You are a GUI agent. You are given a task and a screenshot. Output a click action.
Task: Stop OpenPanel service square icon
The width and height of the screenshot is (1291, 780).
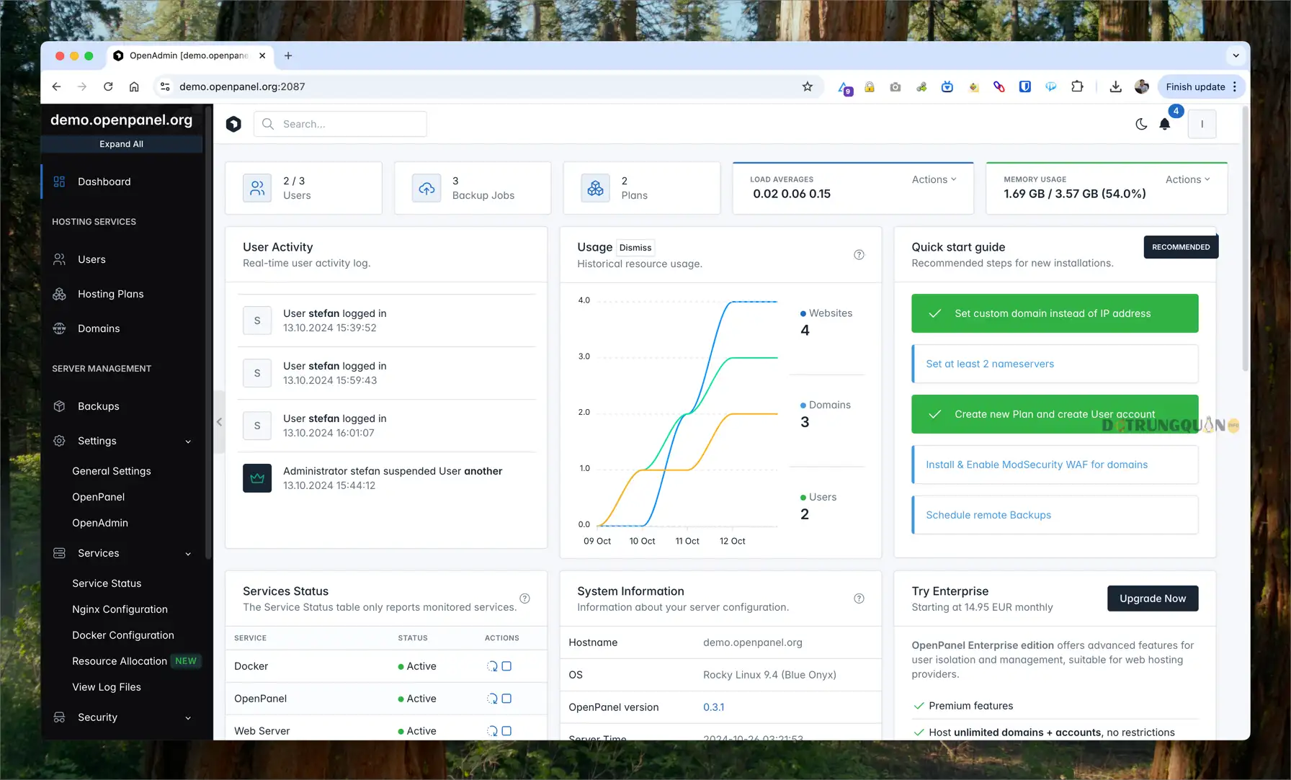[x=506, y=699]
